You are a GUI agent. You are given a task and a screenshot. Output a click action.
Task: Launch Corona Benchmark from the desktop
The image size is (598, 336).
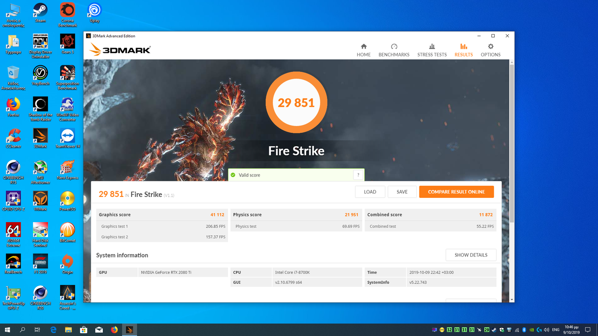click(67, 15)
